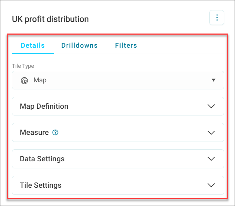Screen dimensions: 235x206
Task: Expand Data Settings with its chevron
Action: coord(211,159)
